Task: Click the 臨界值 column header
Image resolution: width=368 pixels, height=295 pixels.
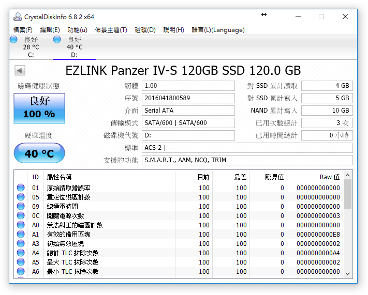Action: tap(269, 177)
